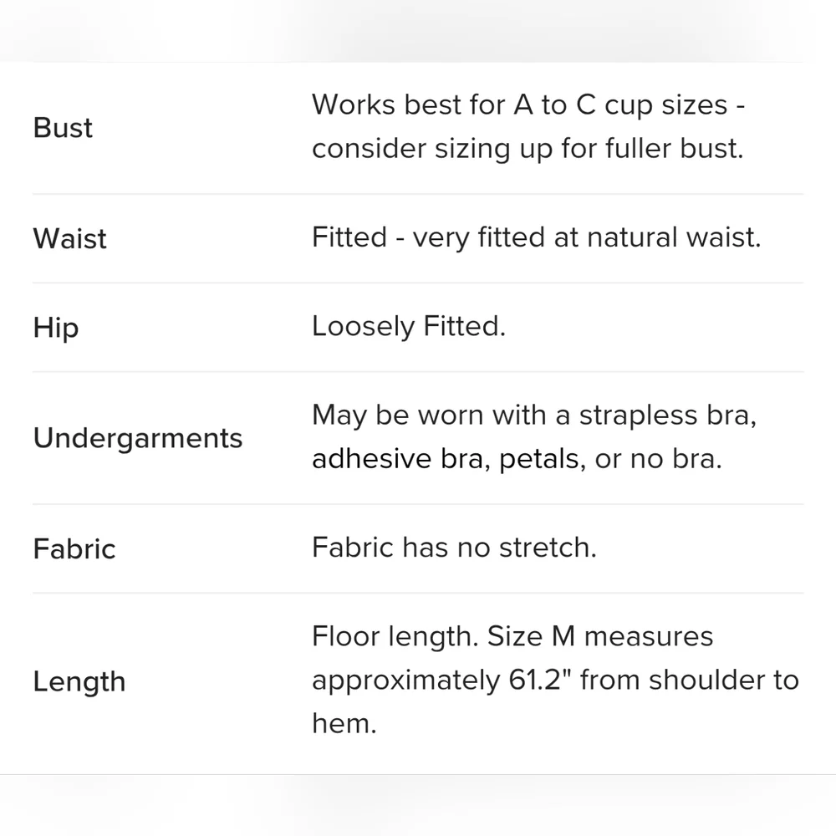Image resolution: width=836 pixels, height=836 pixels.
Task: Select 'Floor length. Size M measures' line
Action: pos(512,636)
